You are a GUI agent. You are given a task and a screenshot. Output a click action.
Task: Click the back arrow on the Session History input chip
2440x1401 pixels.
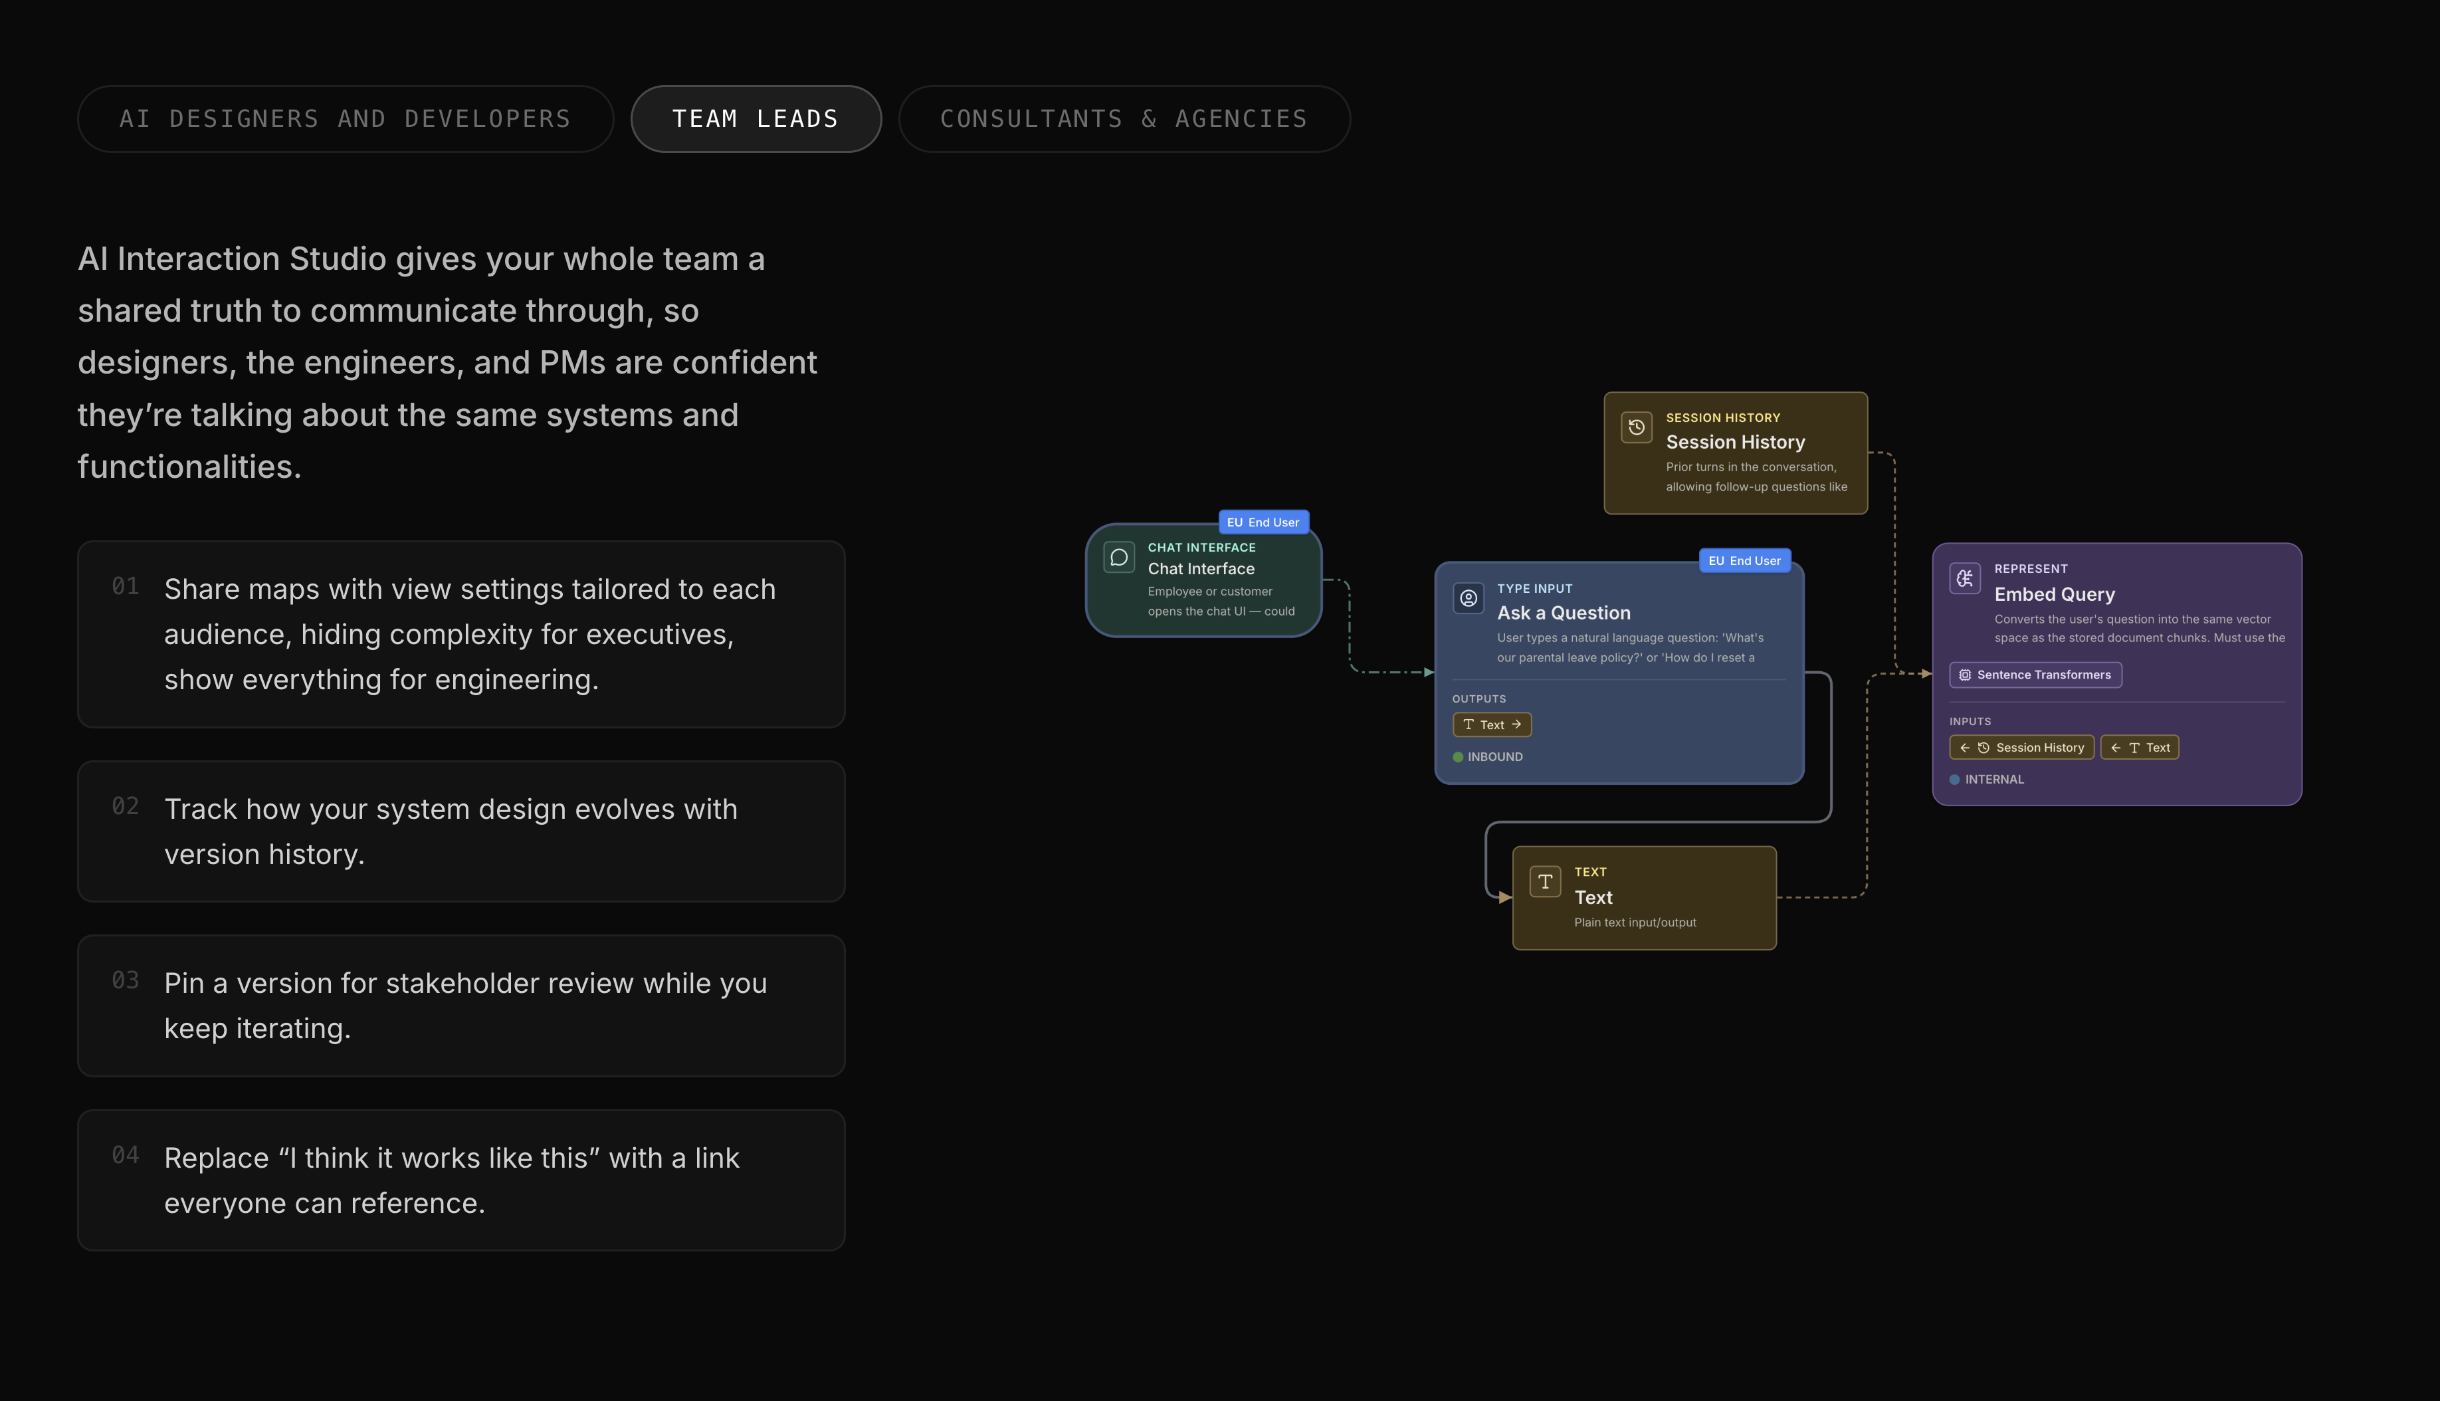[x=1965, y=746]
